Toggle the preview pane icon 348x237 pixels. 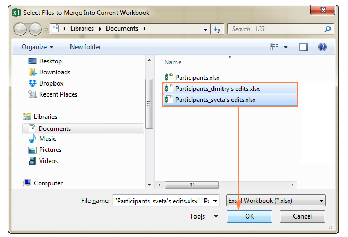[304, 47]
